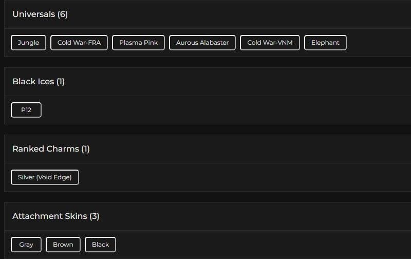Image resolution: width=411 pixels, height=259 pixels.
Task: Expand the Ranked Charms section header
Action: pyautogui.click(x=45, y=149)
